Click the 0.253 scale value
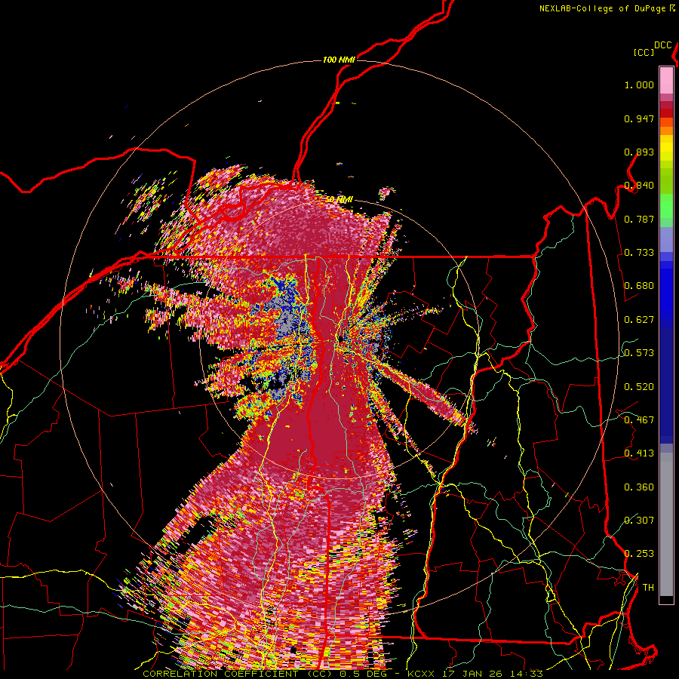679x679 pixels. [x=639, y=554]
